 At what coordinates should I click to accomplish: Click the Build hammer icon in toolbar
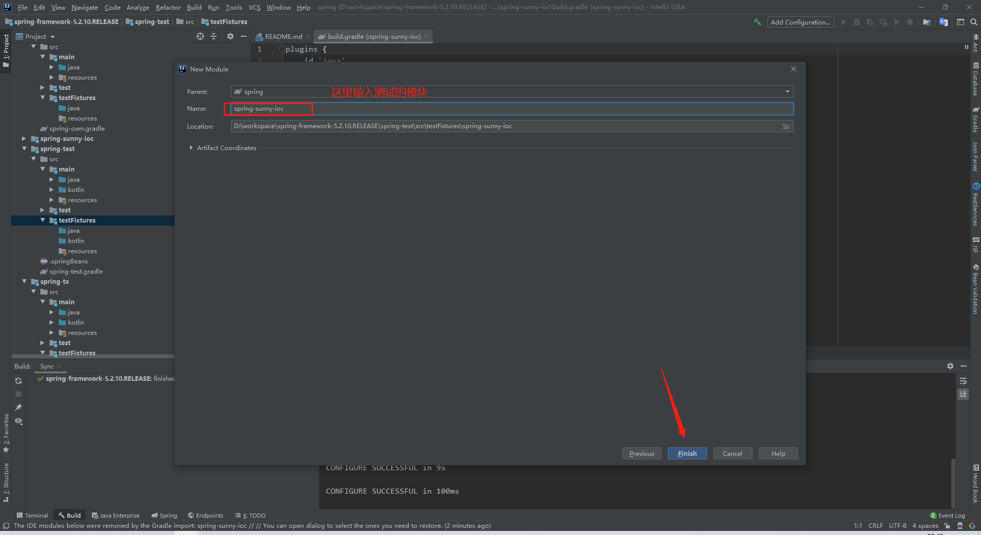(757, 22)
